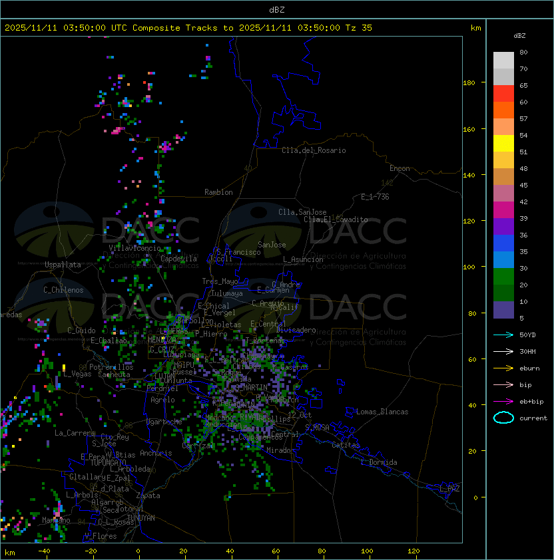This screenshot has width=554, height=560.
Task: Click the 'C_Guido' map label
Action: point(81,331)
